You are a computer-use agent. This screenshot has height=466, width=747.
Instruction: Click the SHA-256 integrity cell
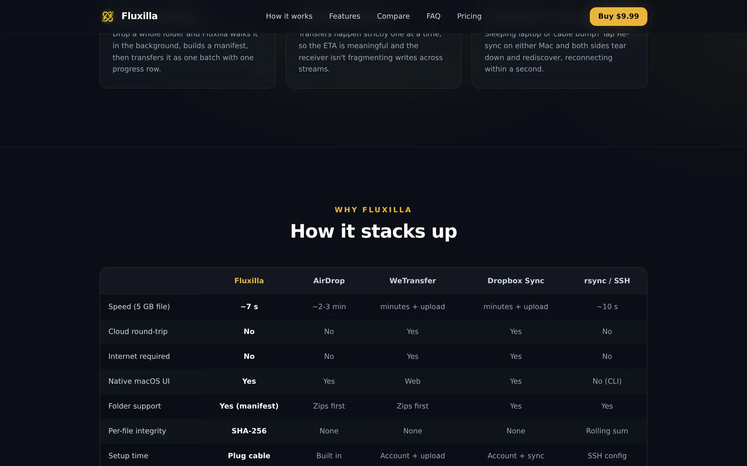[249, 431]
